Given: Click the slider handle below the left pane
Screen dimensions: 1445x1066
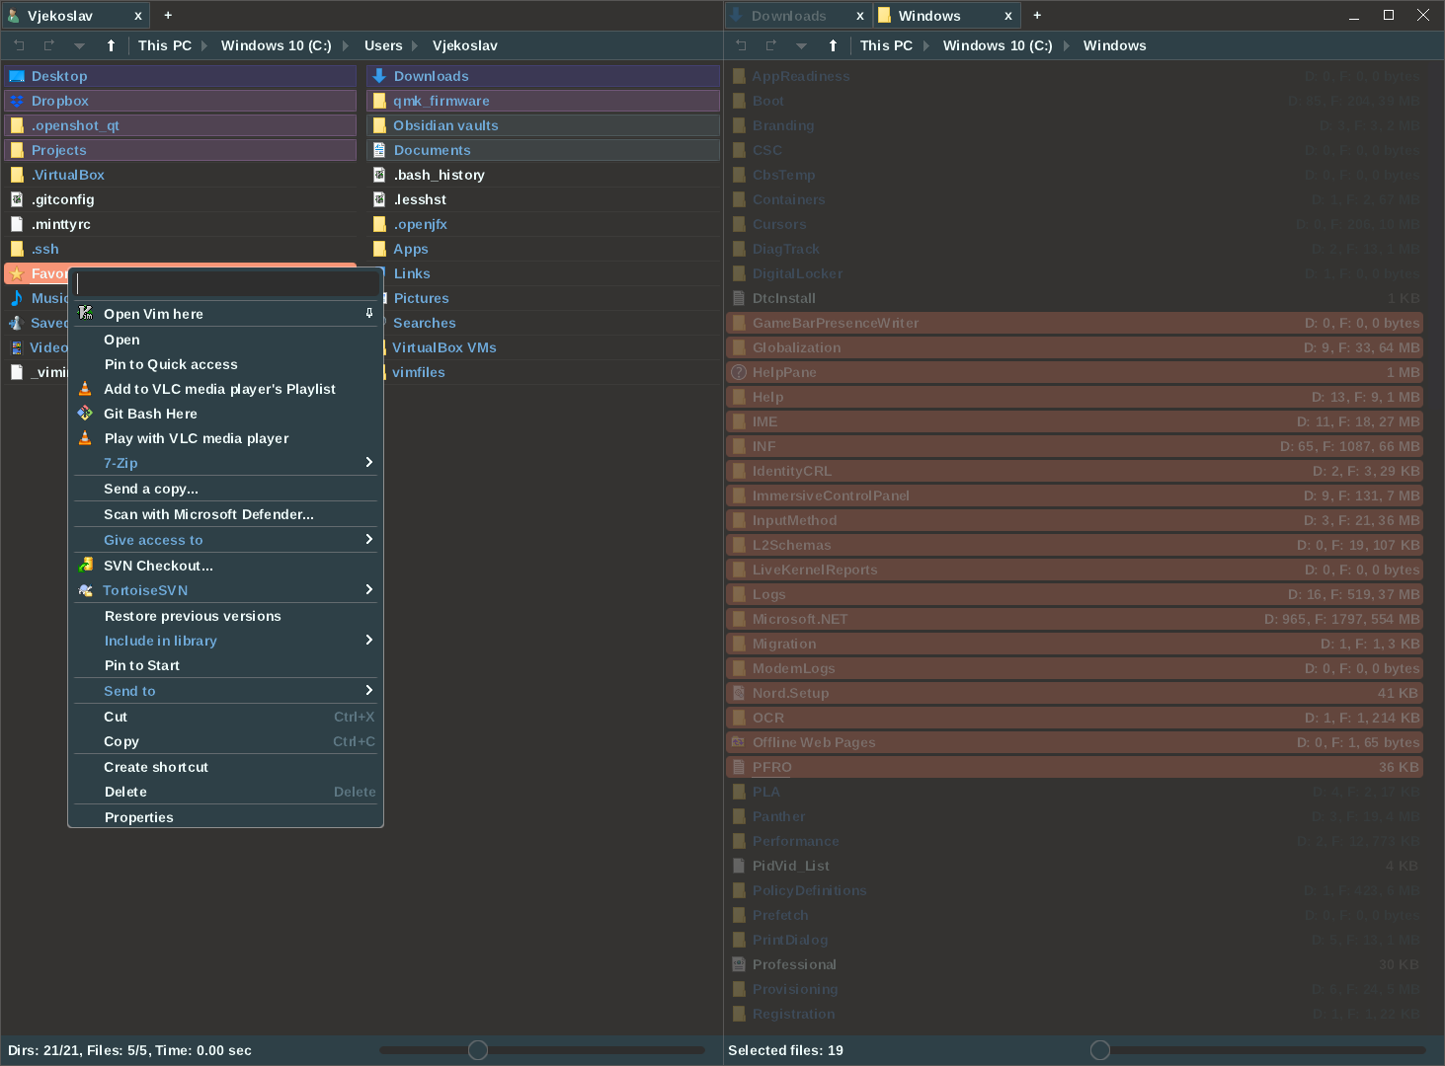Looking at the screenshot, I should 478,1050.
